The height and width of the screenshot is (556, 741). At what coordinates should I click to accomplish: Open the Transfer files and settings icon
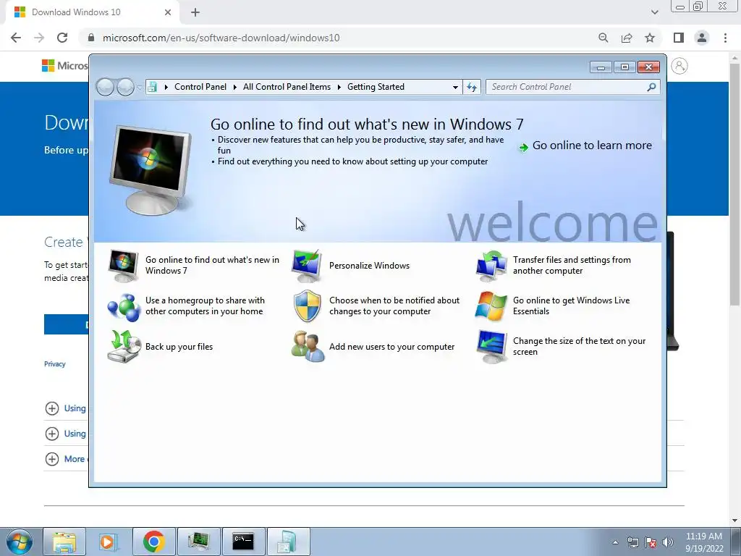[491, 266]
